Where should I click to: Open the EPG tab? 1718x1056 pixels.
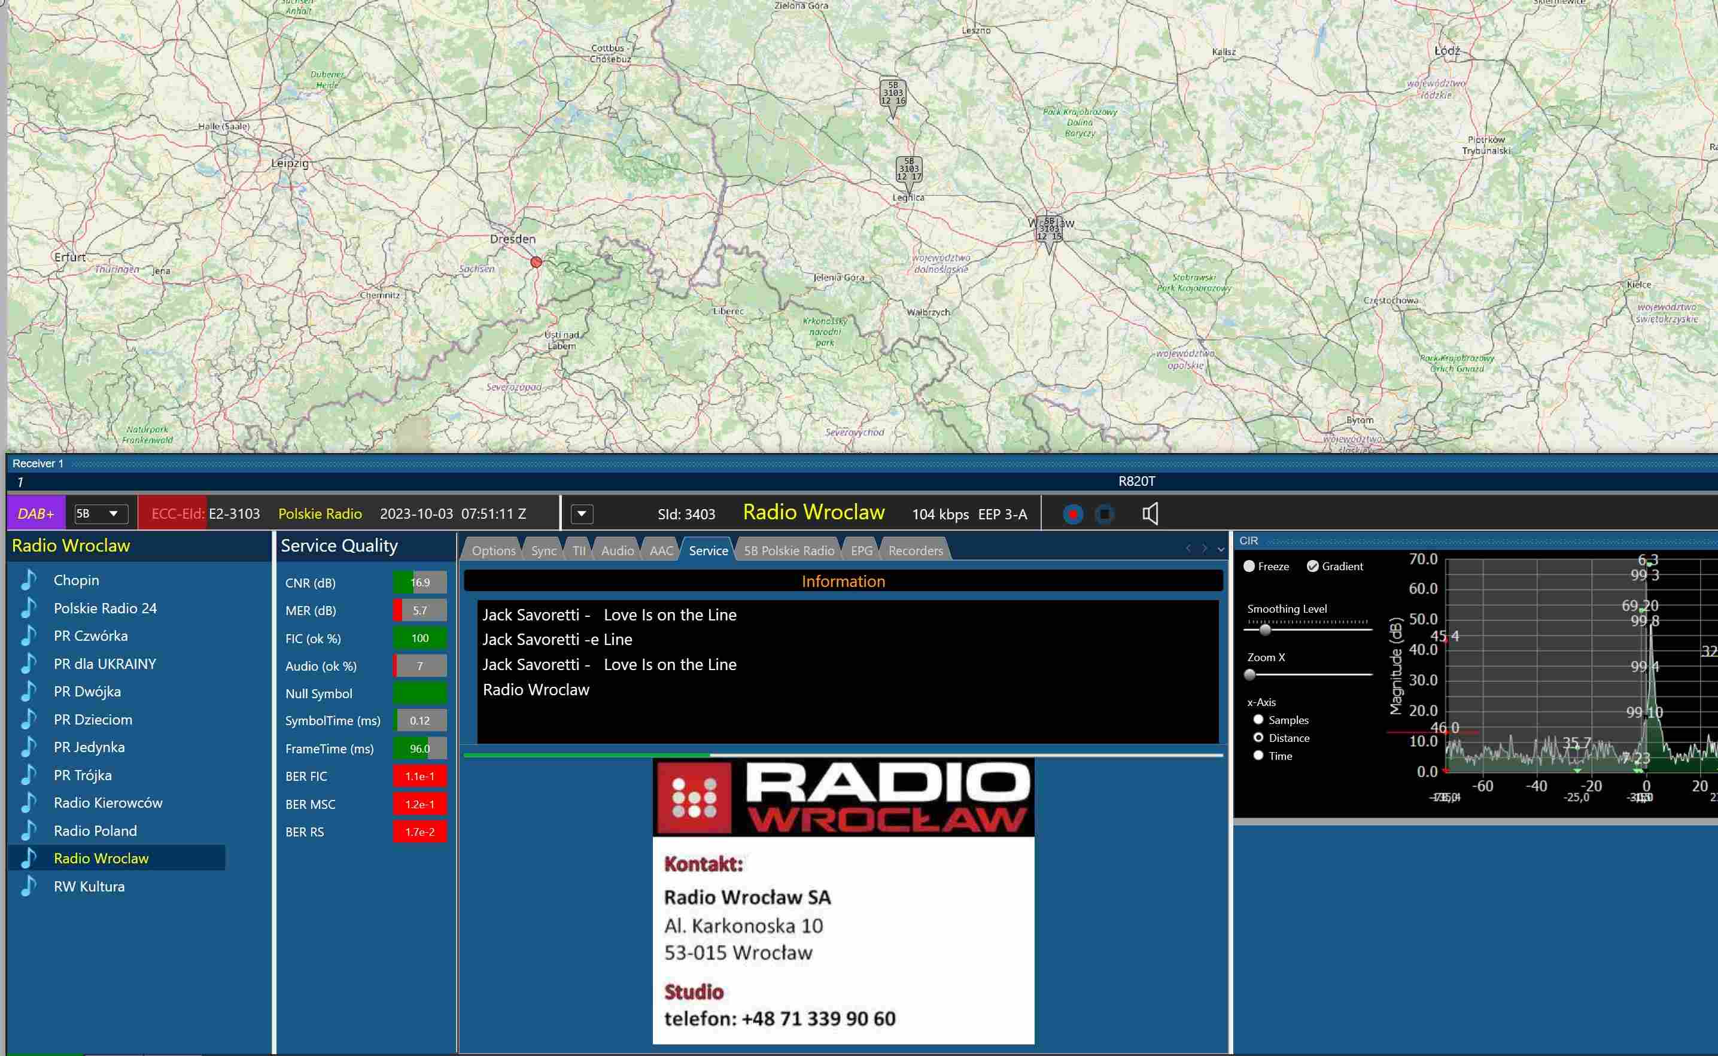(862, 550)
